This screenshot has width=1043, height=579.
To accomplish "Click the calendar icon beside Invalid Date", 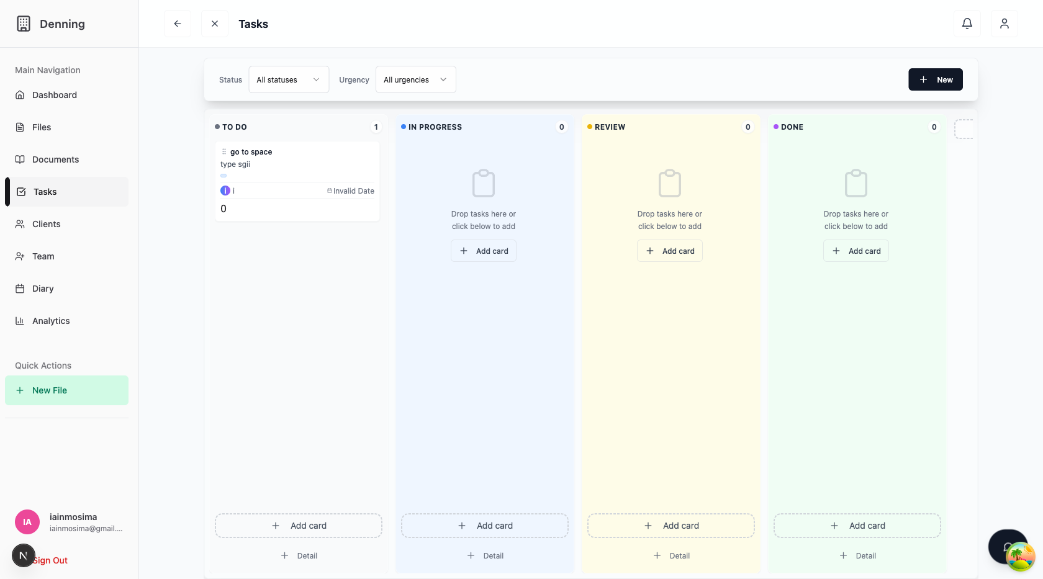I will [330, 191].
